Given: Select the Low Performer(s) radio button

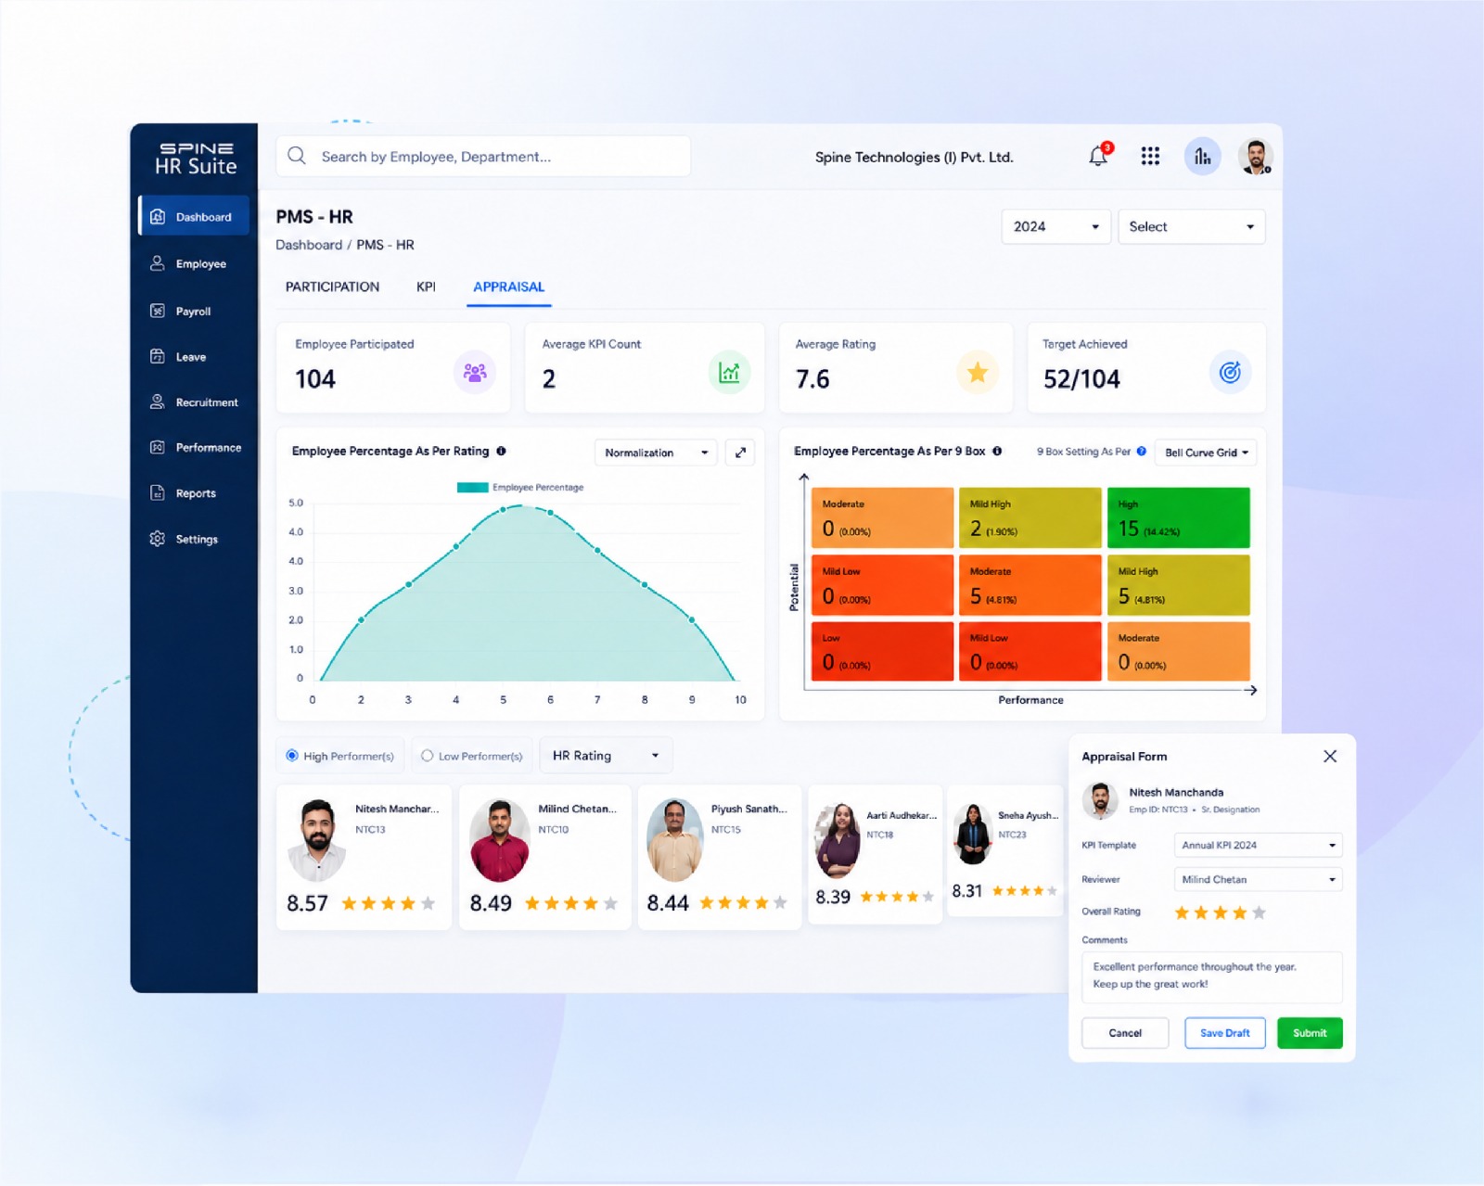Looking at the screenshot, I should [427, 756].
